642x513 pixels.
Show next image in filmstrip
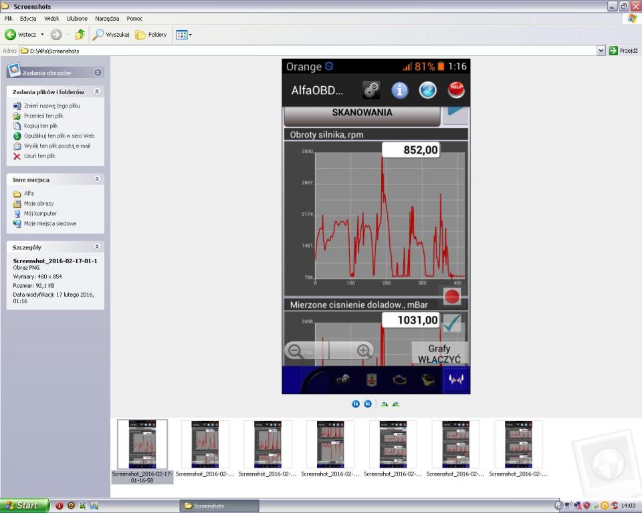[368, 404]
